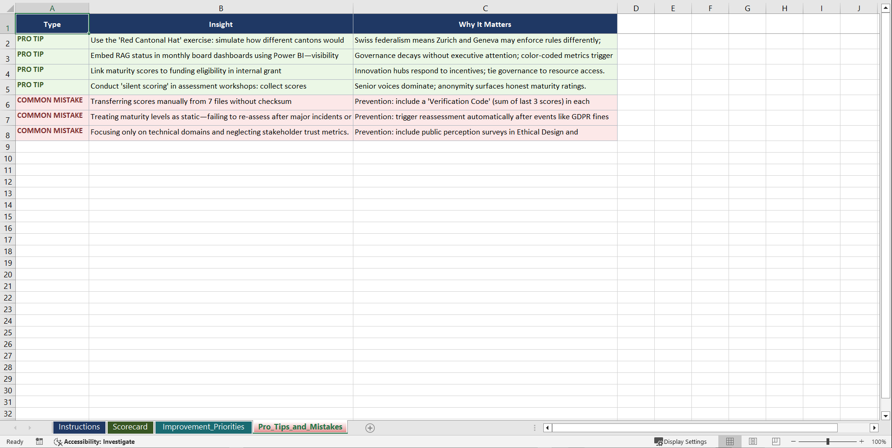
Task: Open Page Break Preview from the status bar
Action: 775,442
